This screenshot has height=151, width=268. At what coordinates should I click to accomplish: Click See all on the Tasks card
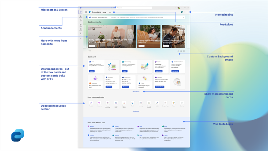92,71
